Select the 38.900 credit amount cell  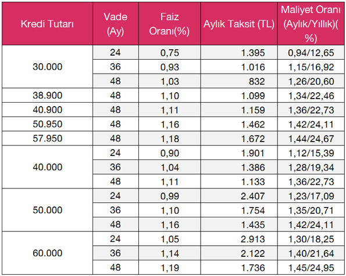point(48,95)
